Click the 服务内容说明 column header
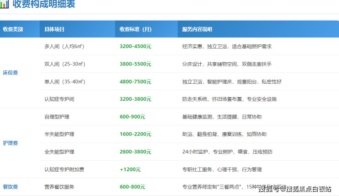 [x=197, y=29]
